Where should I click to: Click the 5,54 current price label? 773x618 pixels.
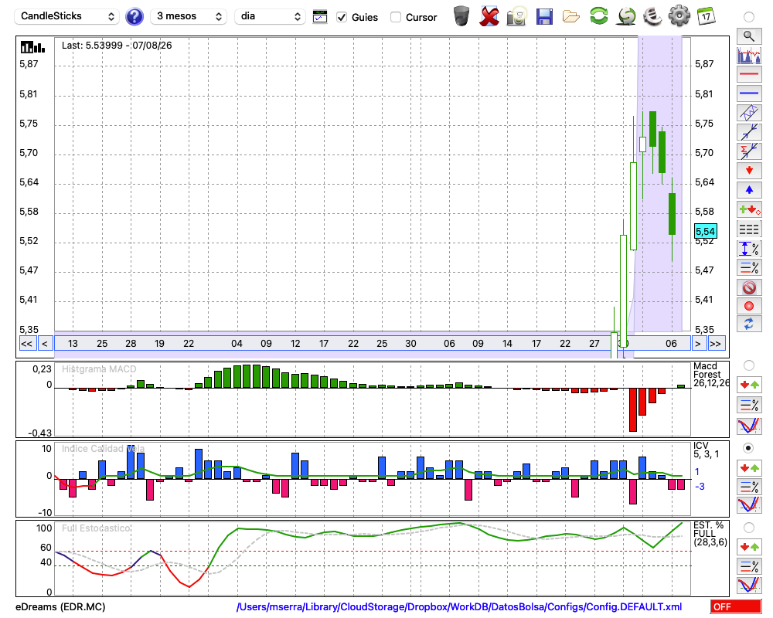pos(705,231)
